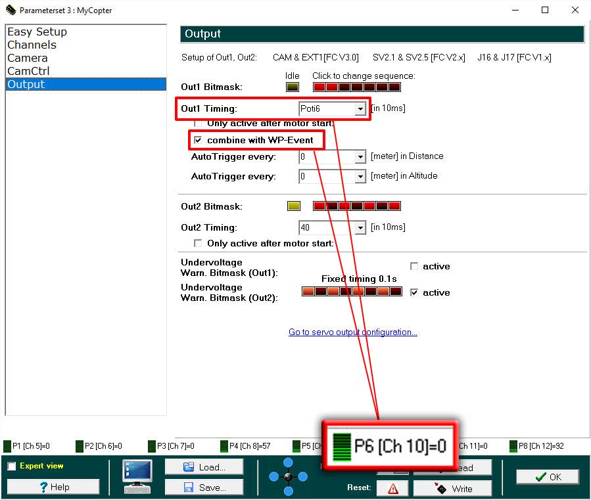
Task: Open the Out1 Timing dropdown
Action: [360, 109]
